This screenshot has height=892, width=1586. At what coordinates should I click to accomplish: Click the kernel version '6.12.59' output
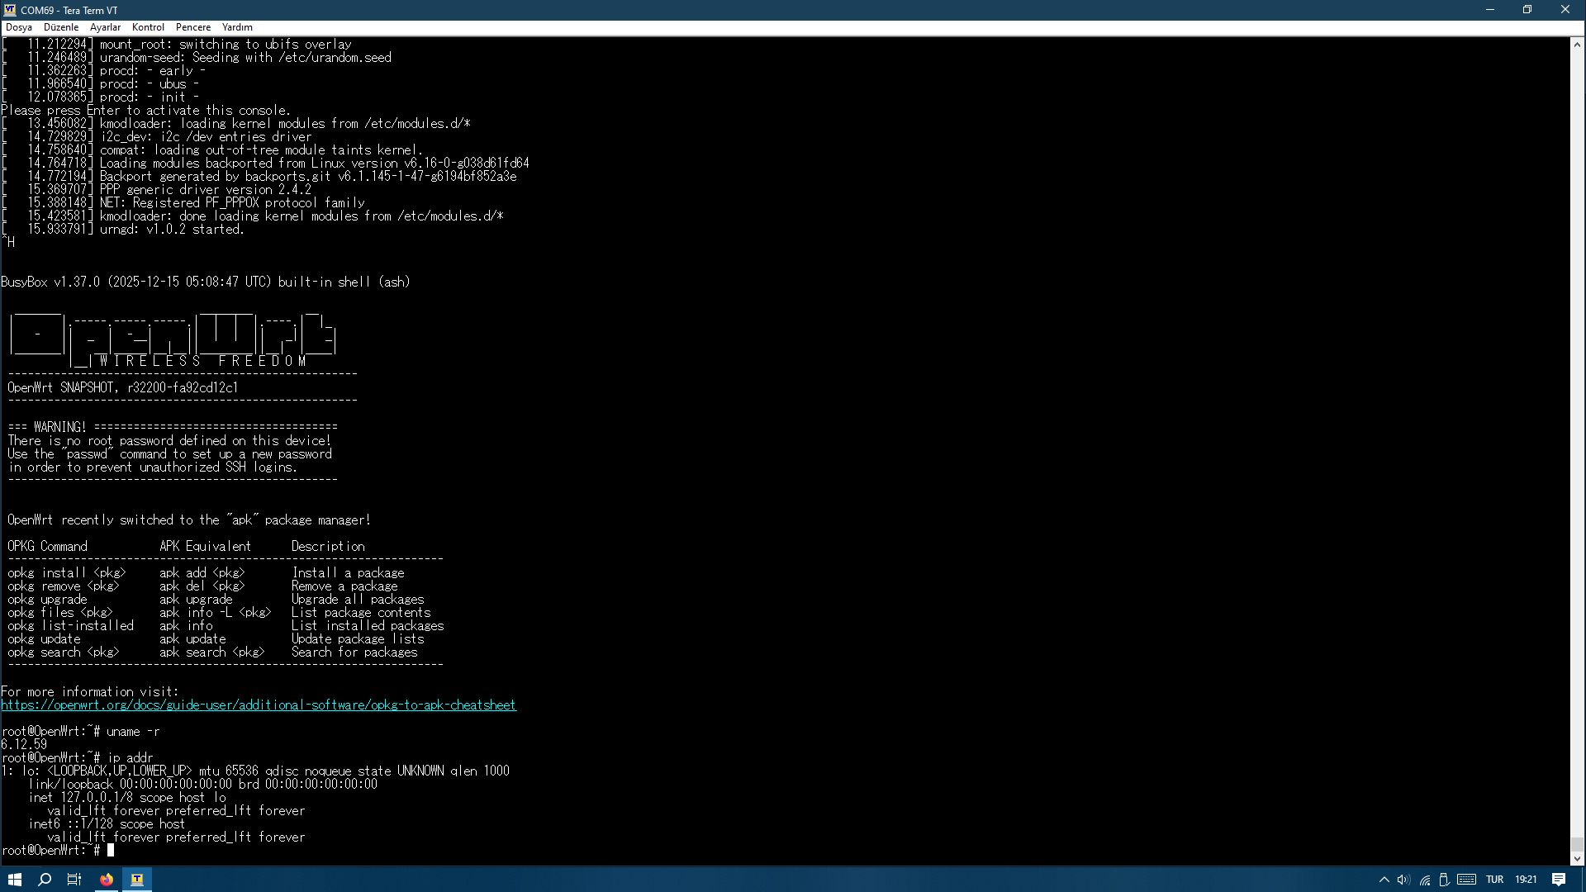pos(24,745)
